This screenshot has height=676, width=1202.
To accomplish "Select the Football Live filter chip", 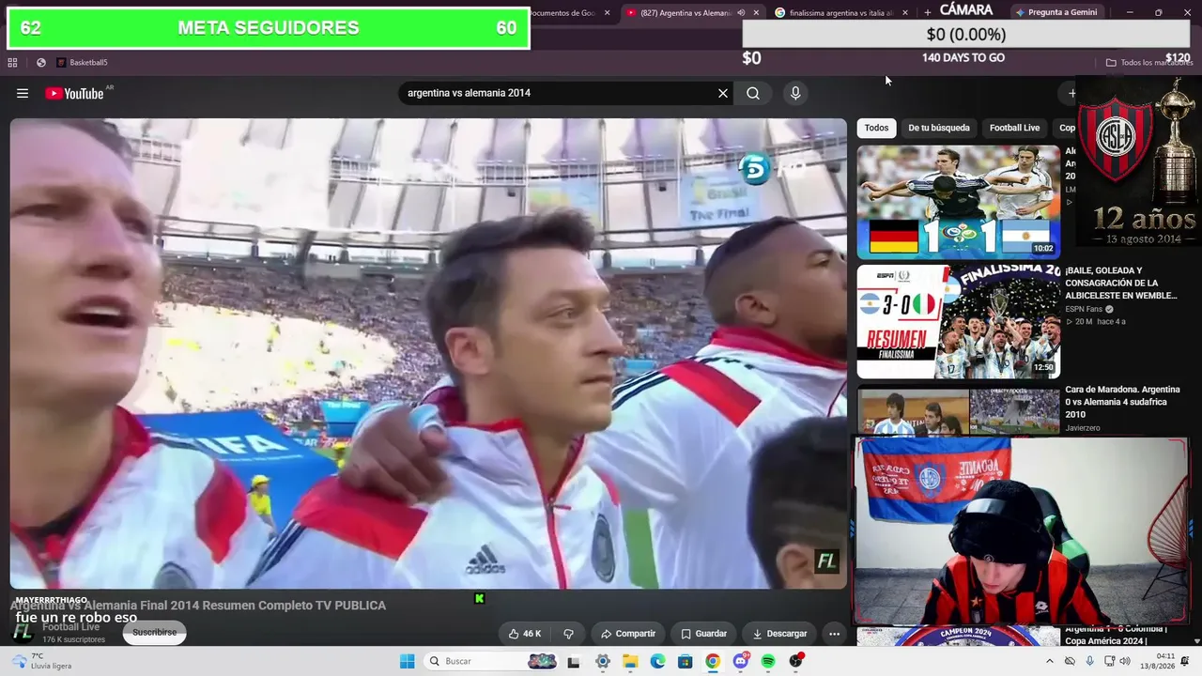I will click(1014, 128).
